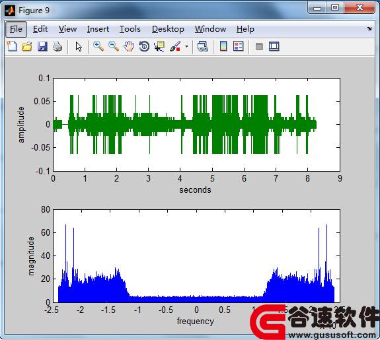
Task: Open the File menu
Action: [16, 29]
